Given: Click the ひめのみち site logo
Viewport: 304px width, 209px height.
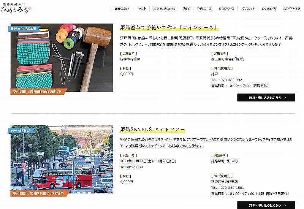Looking at the screenshot, I should tap(16, 8).
